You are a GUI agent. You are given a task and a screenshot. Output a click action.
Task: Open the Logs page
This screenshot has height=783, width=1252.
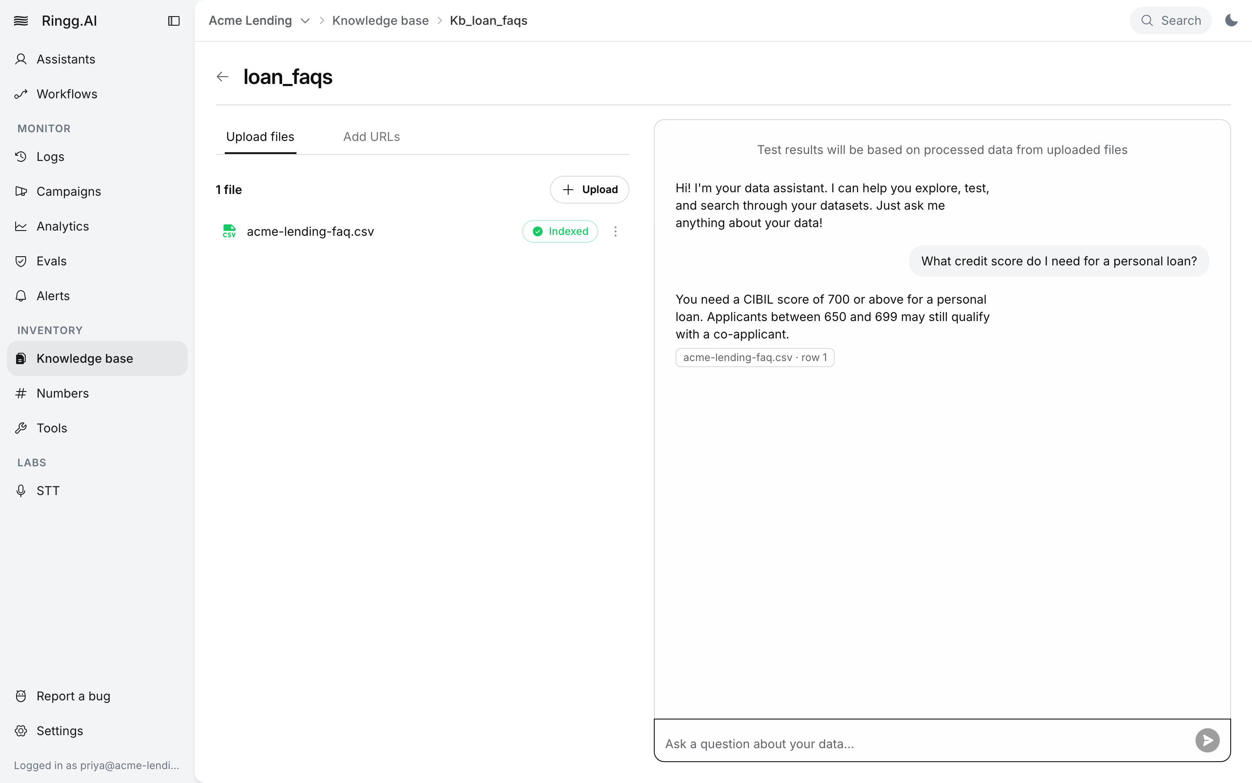coord(97,157)
